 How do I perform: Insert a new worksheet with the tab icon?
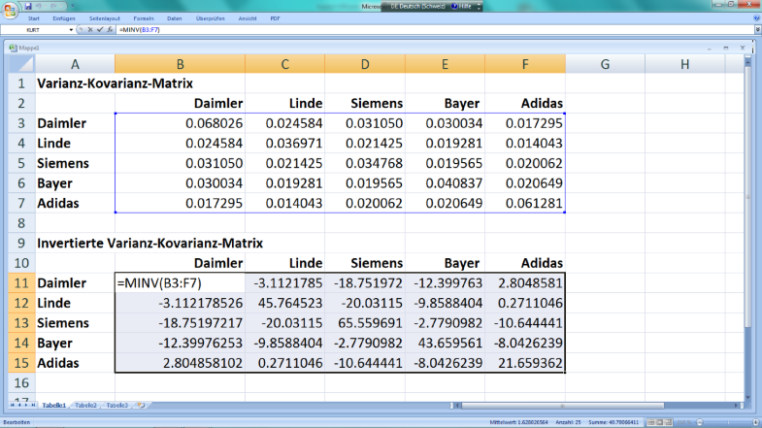click(141, 405)
